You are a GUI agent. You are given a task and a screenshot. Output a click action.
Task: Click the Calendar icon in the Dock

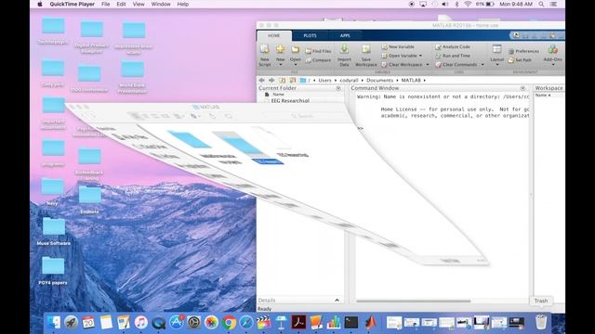tap(88, 323)
